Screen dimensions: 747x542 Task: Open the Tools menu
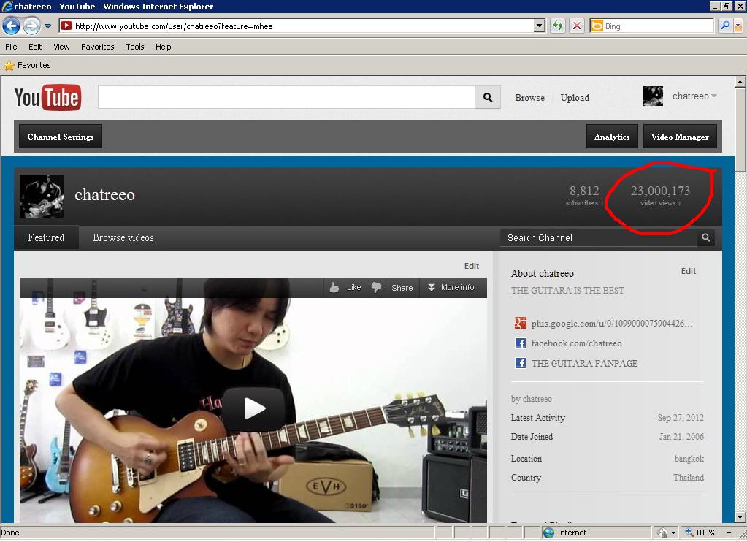point(135,47)
